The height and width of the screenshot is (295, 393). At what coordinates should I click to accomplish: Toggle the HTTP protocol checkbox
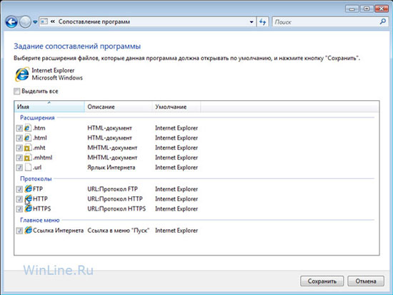19,199
